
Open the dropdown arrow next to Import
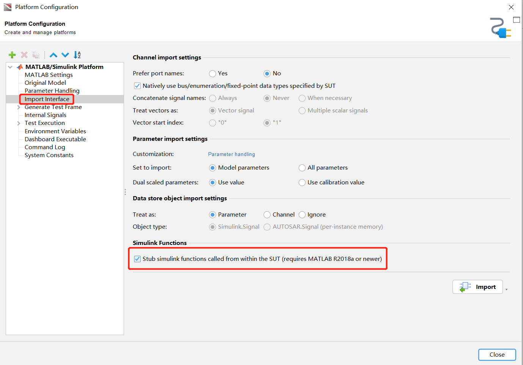coord(506,290)
